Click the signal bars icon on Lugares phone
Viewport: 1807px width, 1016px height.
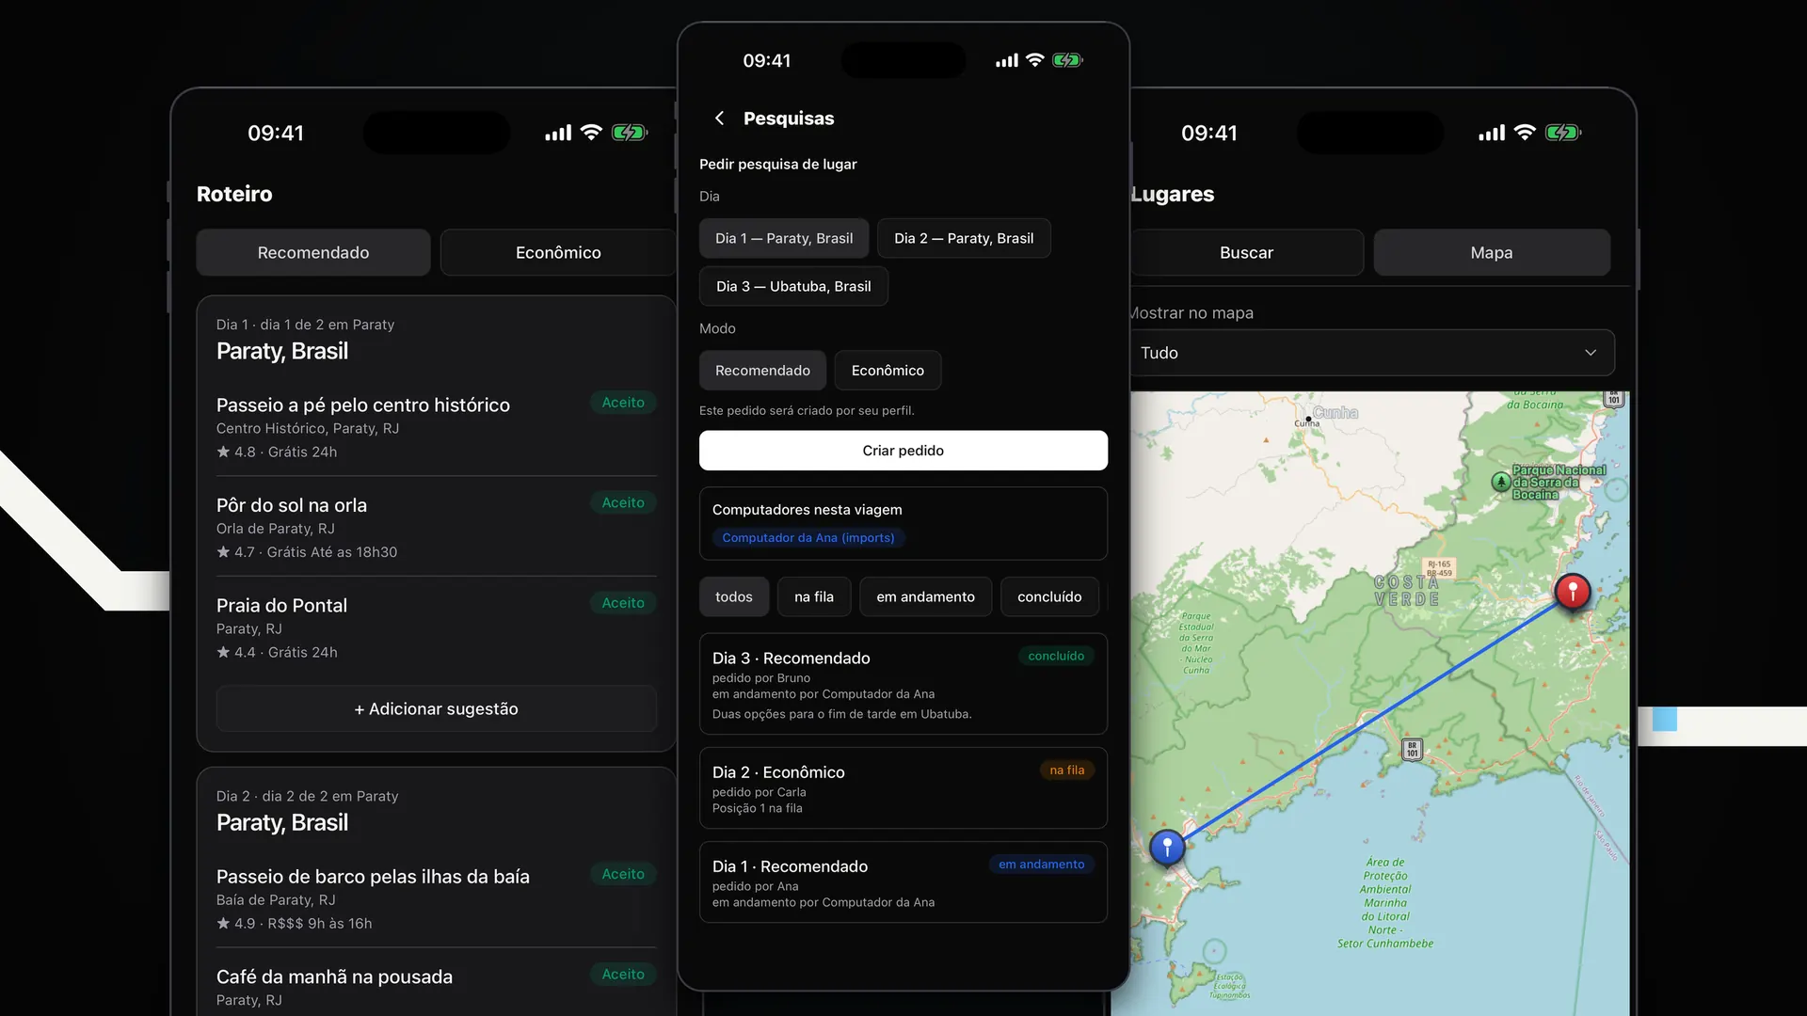click(x=1492, y=133)
